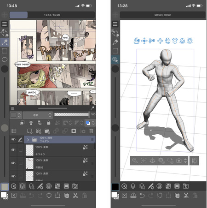Create a new layer folder in layer panel

coord(47,131)
